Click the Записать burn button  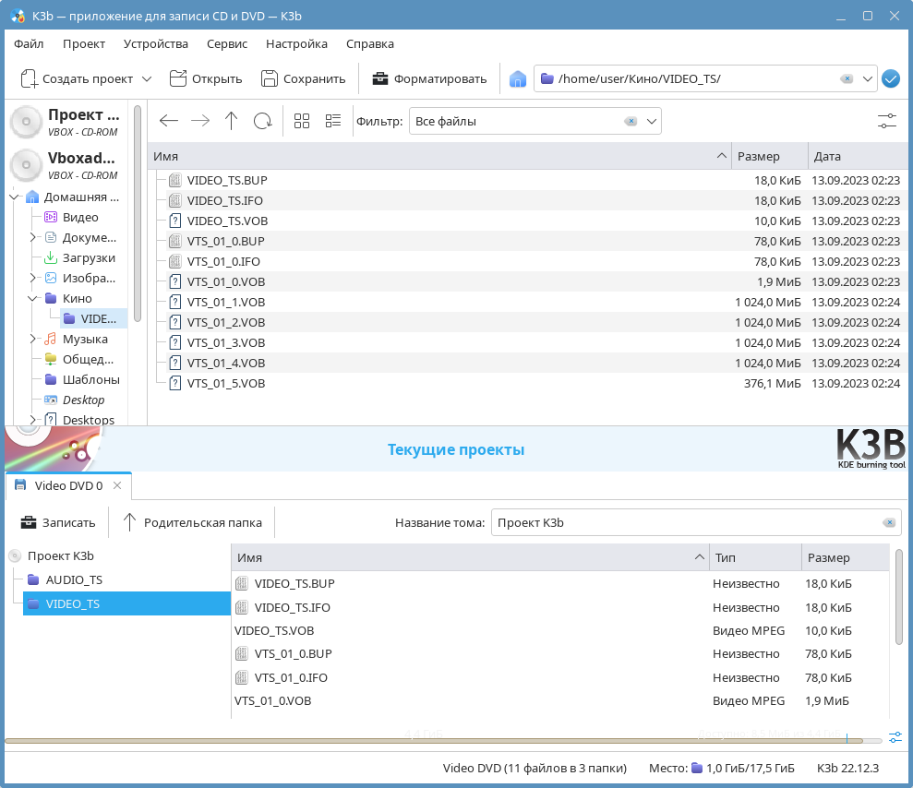pyautogui.click(x=58, y=522)
